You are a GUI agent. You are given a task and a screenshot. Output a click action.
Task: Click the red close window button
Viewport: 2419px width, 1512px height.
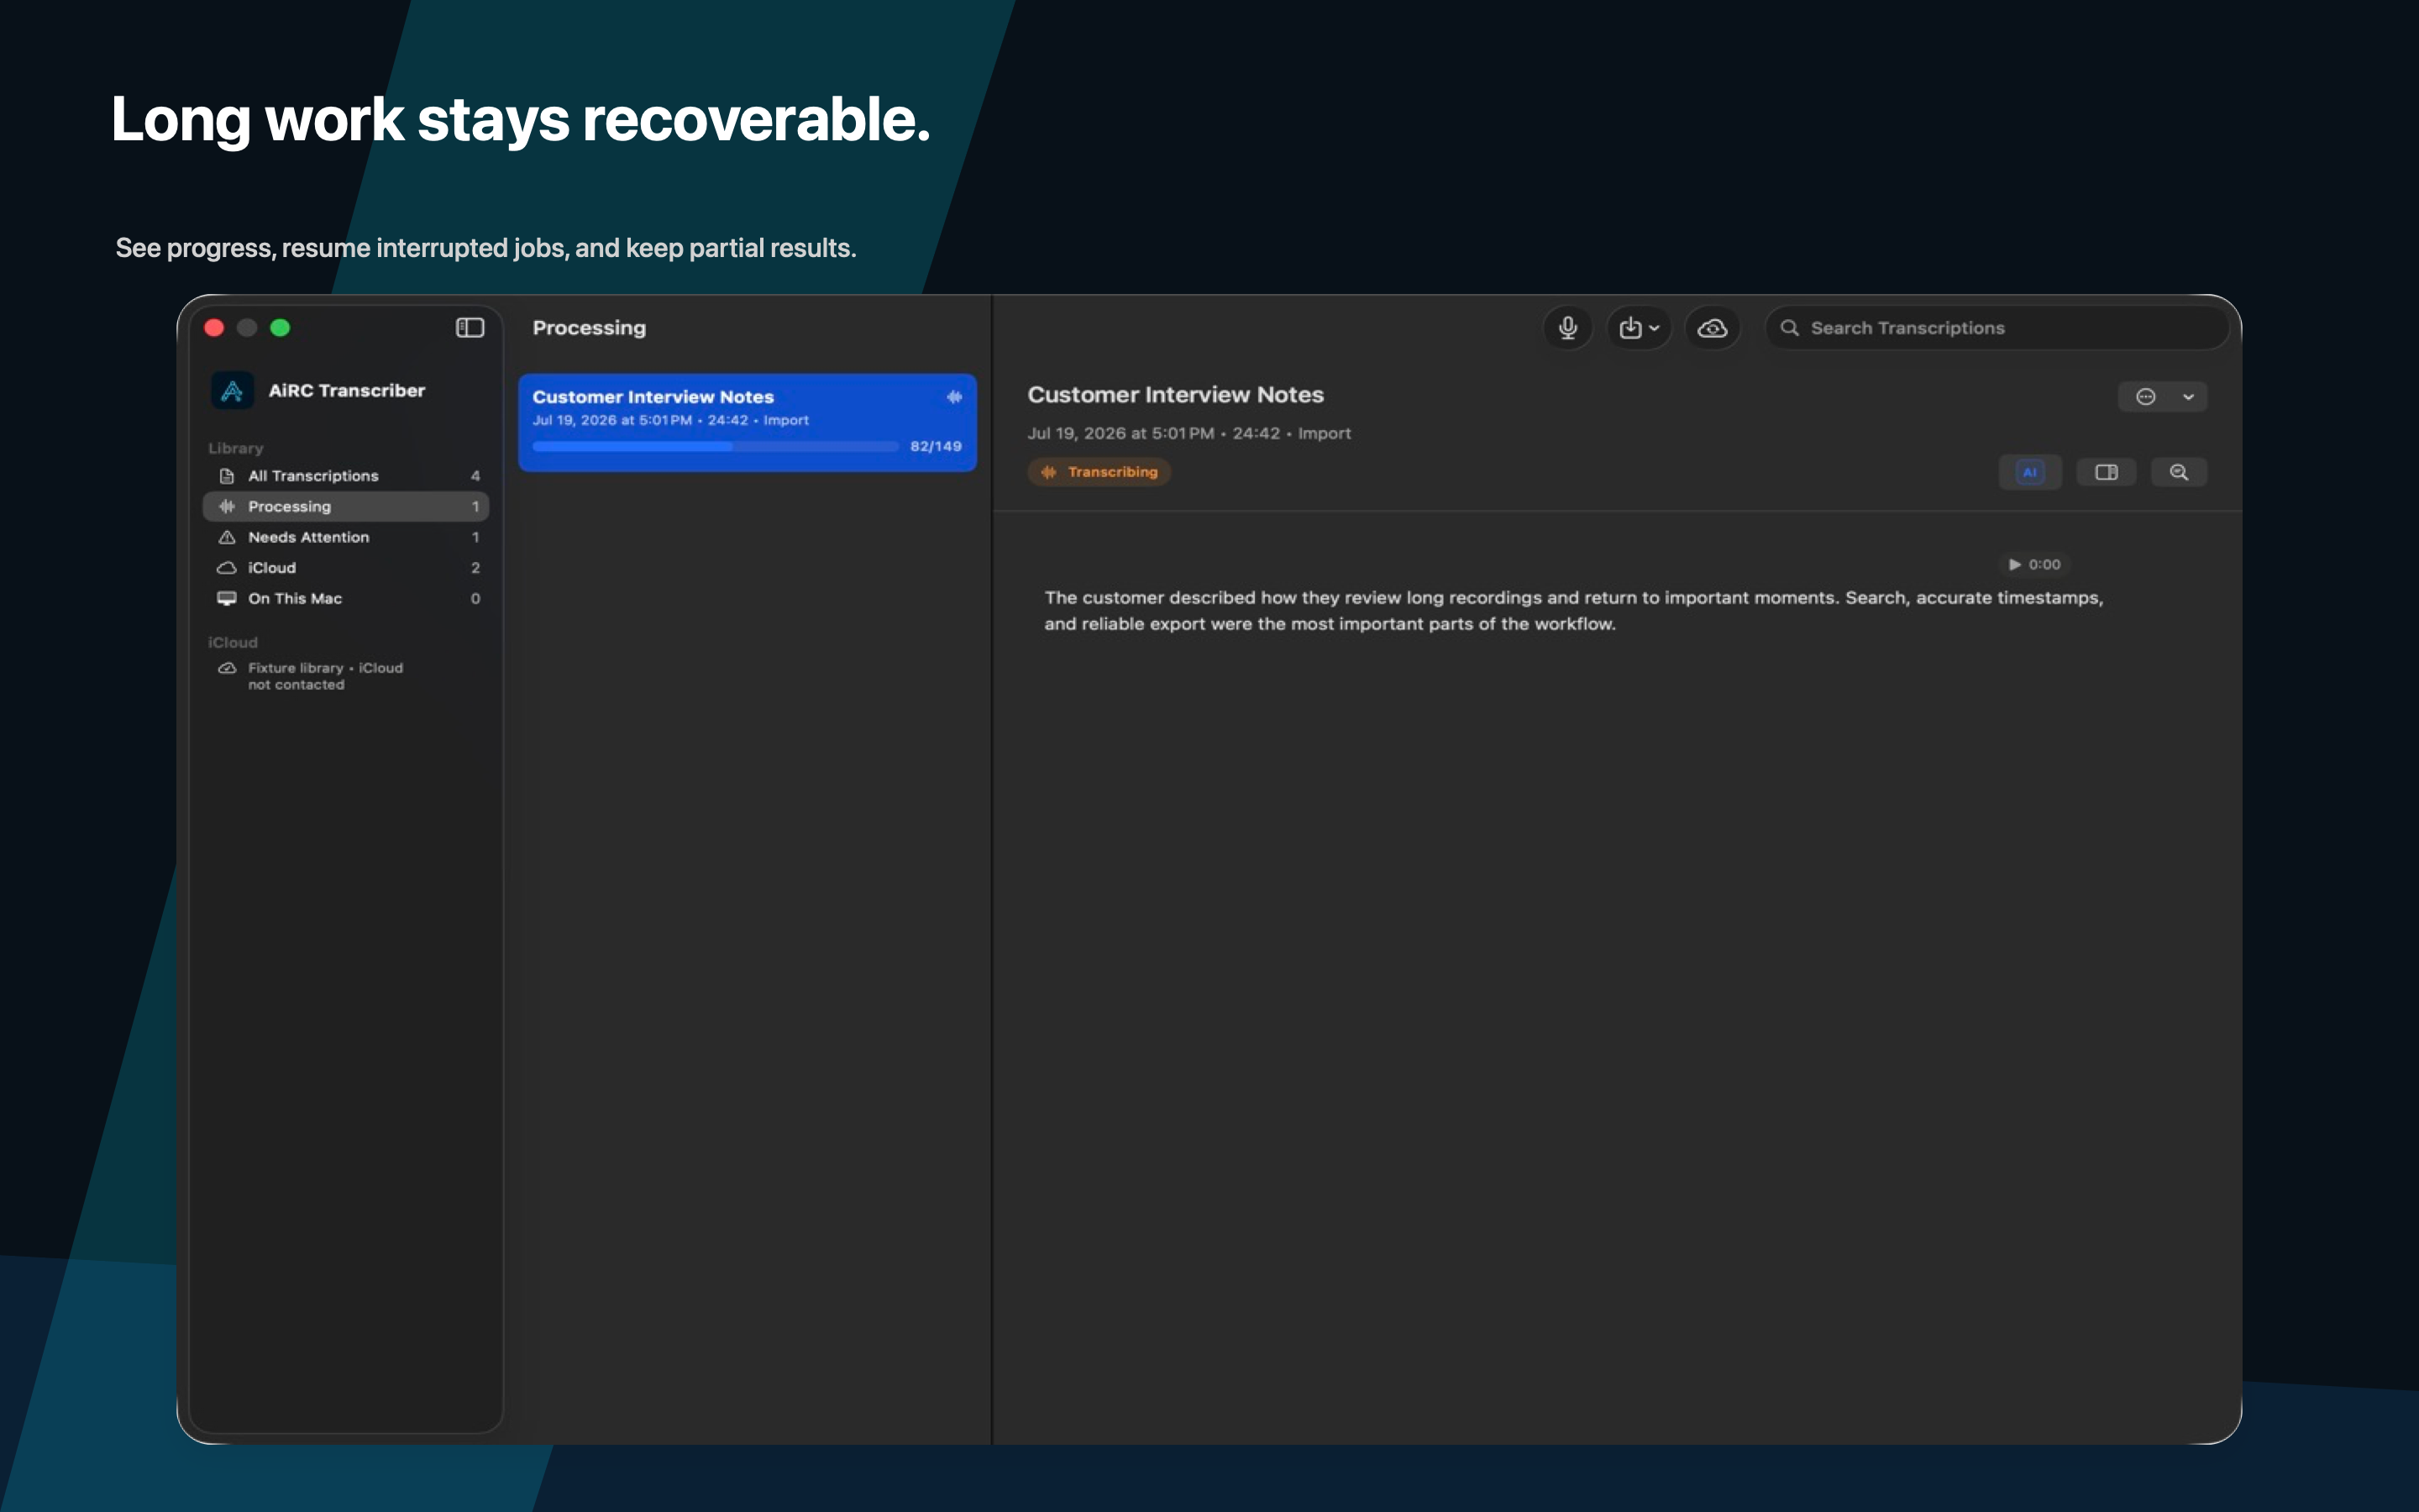[x=214, y=328]
